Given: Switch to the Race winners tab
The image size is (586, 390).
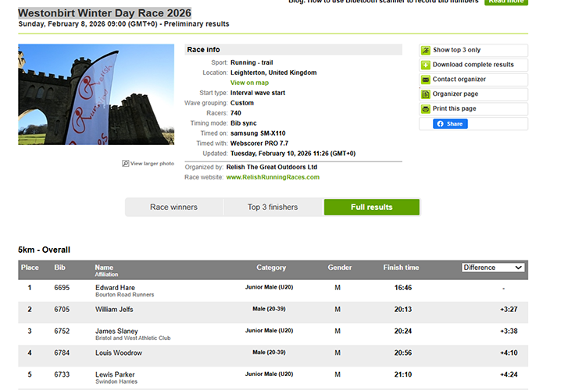Looking at the screenshot, I should [x=173, y=207].
